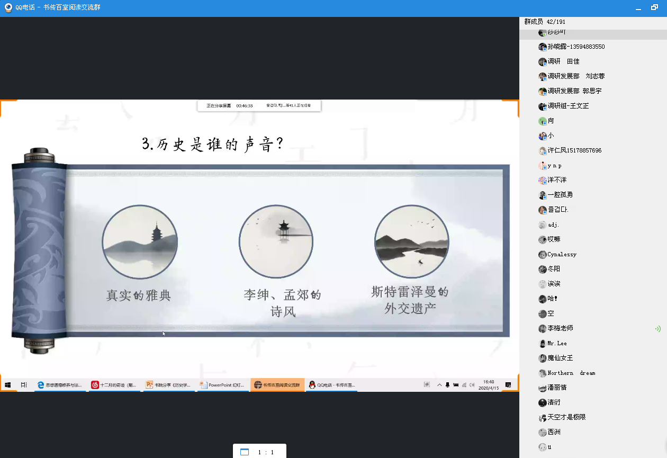
Task: Open PowerPoint 幻灯片 taskbar item
Action: pos(222,385)
